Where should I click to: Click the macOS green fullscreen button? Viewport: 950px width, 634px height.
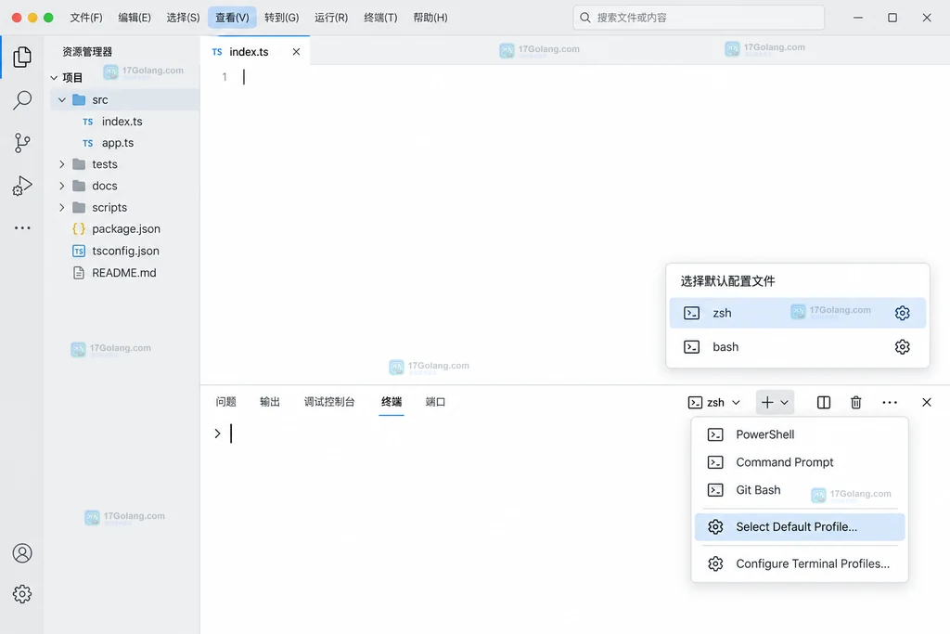(x=48, y=18)
